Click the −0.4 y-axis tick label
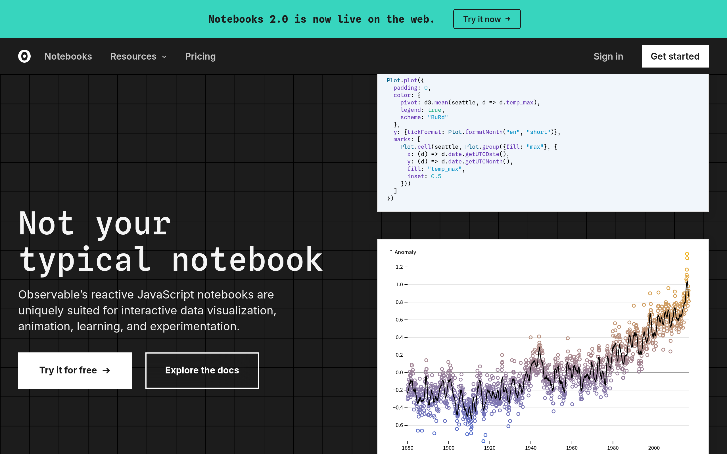 (x=398, y=407)
